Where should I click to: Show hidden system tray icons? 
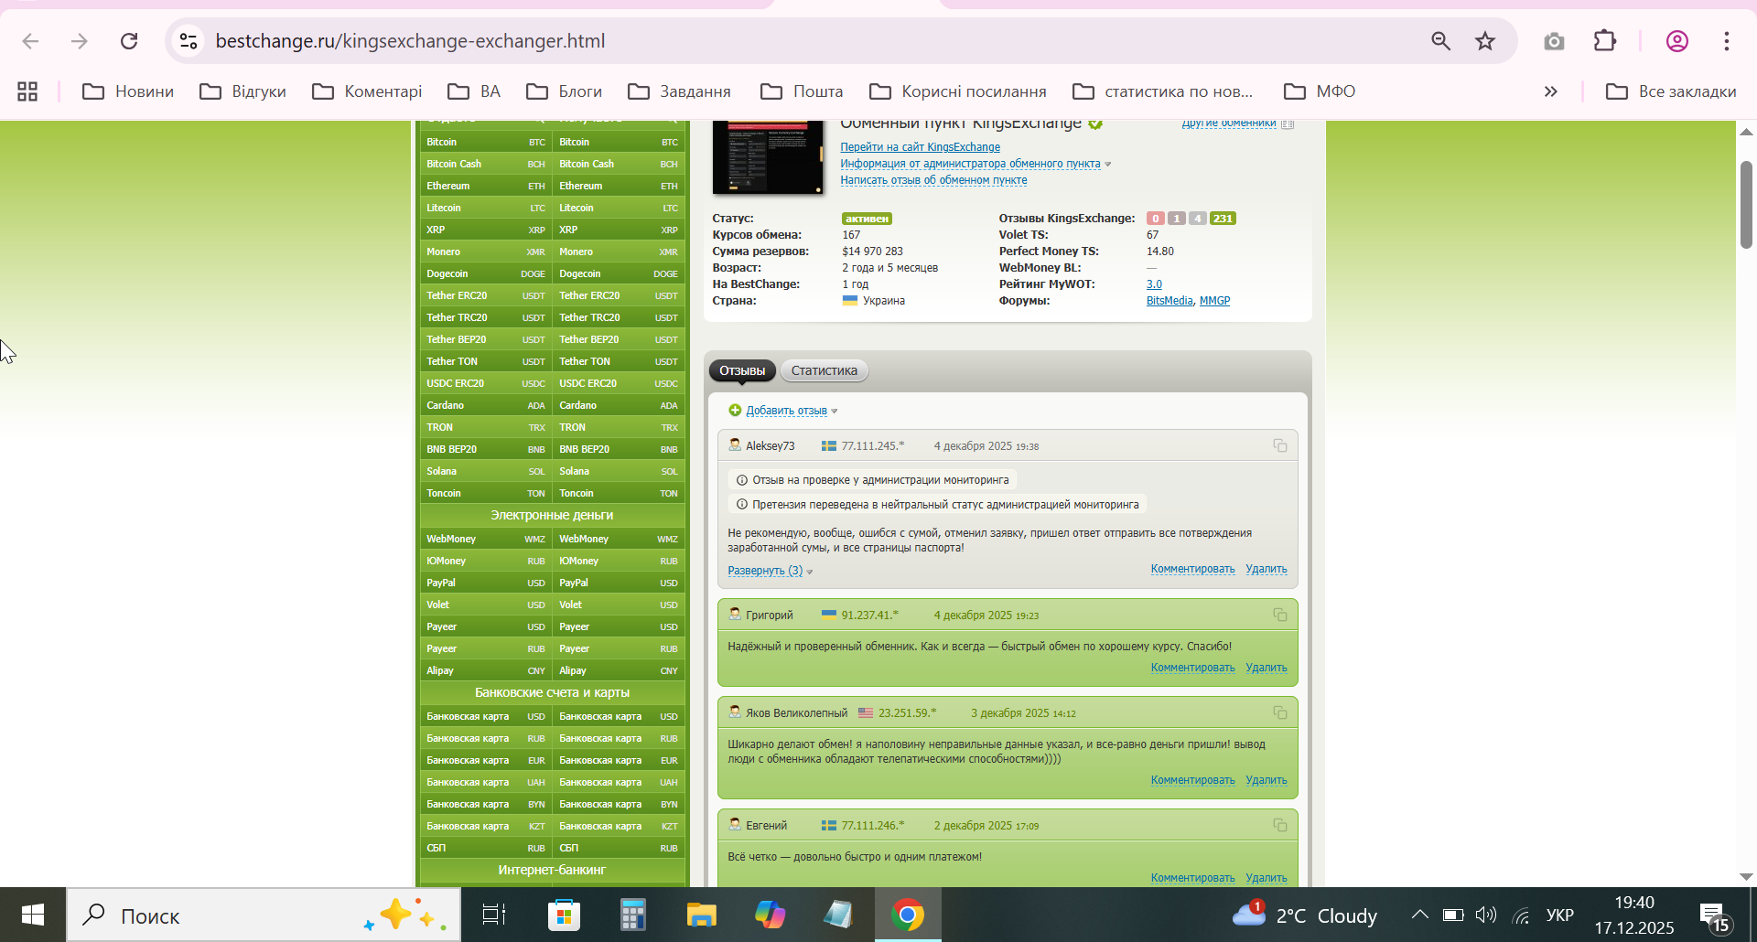tap(1419, 915)
